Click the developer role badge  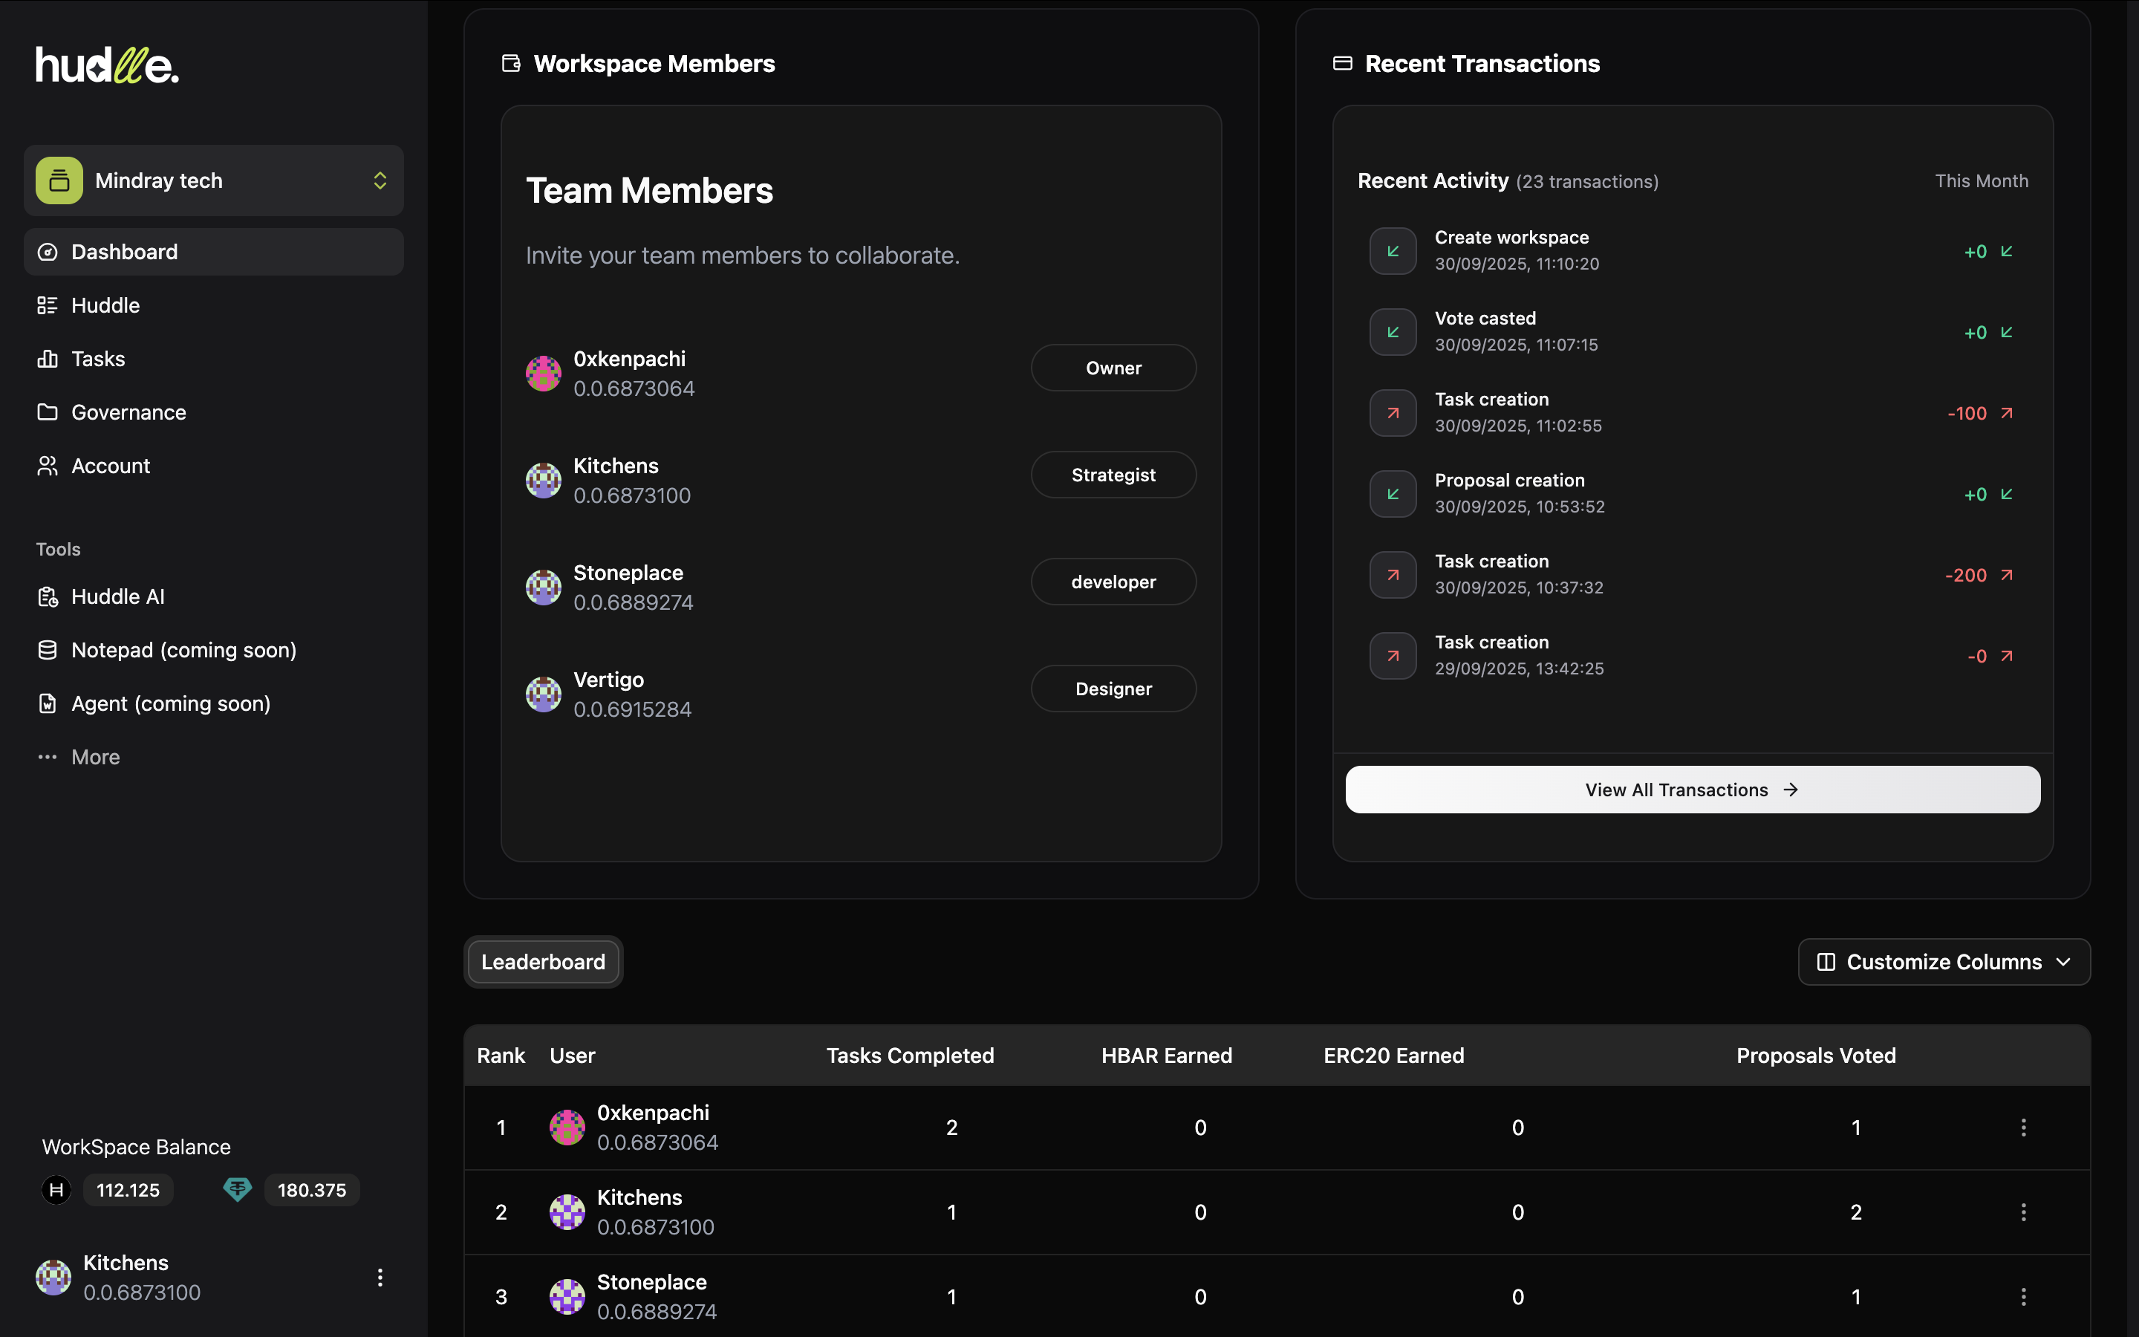[1114, 582]
